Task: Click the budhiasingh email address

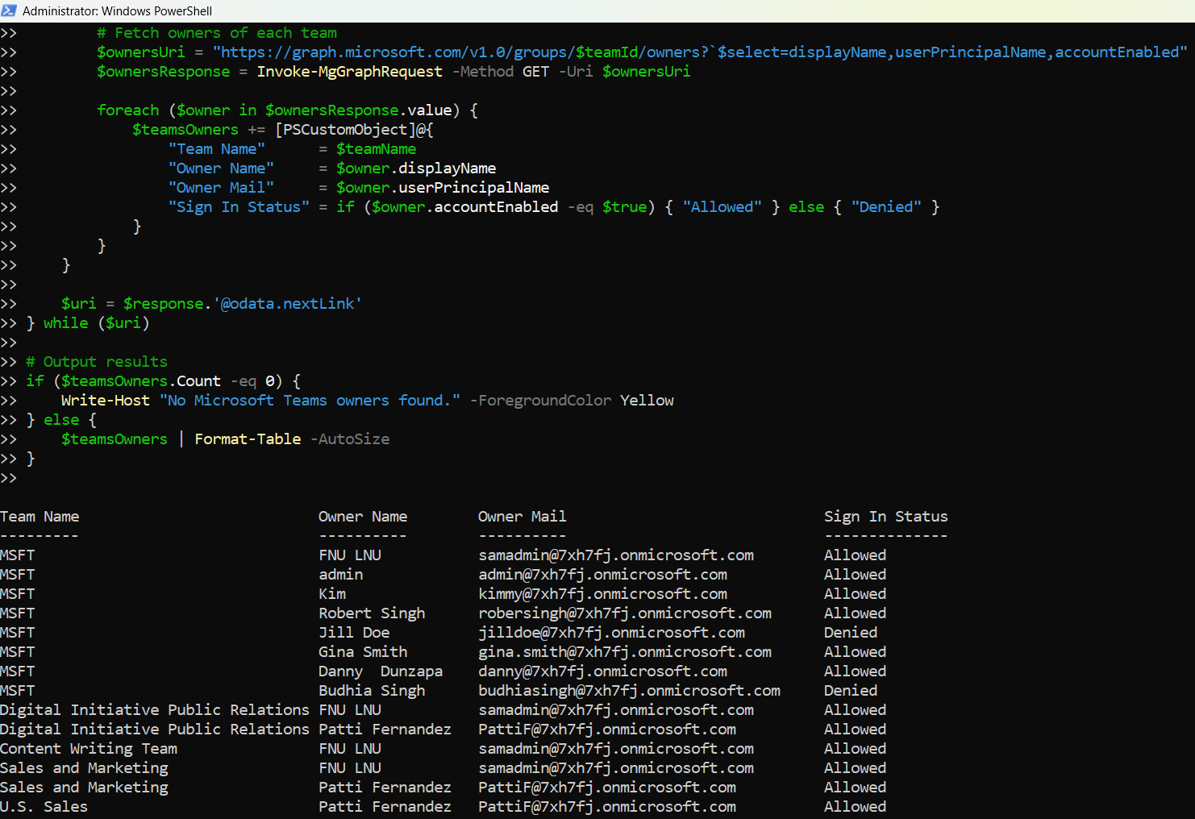Action: pyautogui.click(x=629, y=691)
